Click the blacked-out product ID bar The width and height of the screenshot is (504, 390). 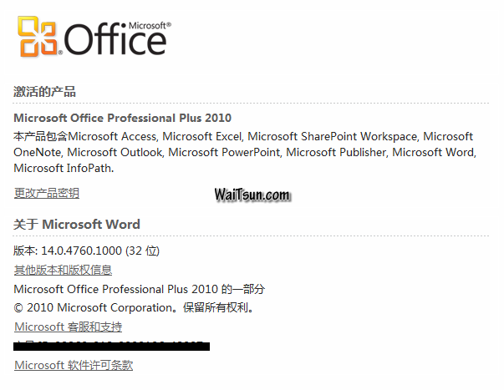[x=112, y=345]
